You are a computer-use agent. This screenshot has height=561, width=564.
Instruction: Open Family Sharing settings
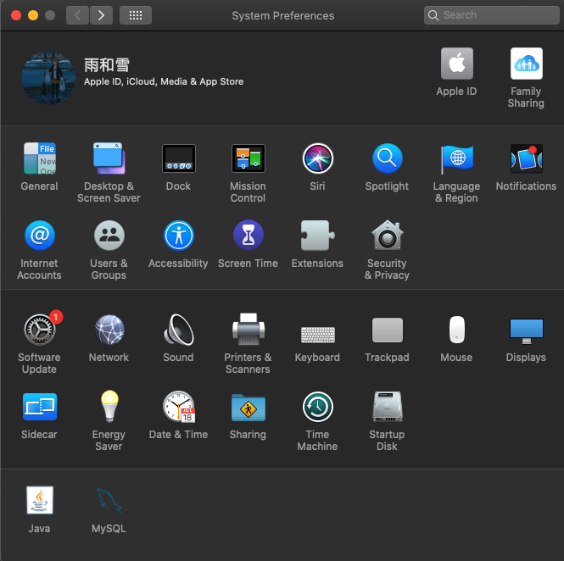[x=526, y=64]
